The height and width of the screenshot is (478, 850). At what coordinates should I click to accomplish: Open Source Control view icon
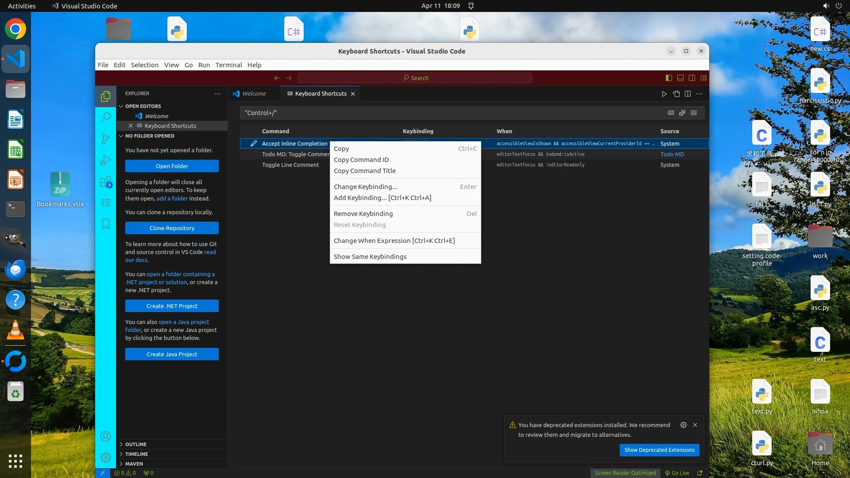click(105, 139)
